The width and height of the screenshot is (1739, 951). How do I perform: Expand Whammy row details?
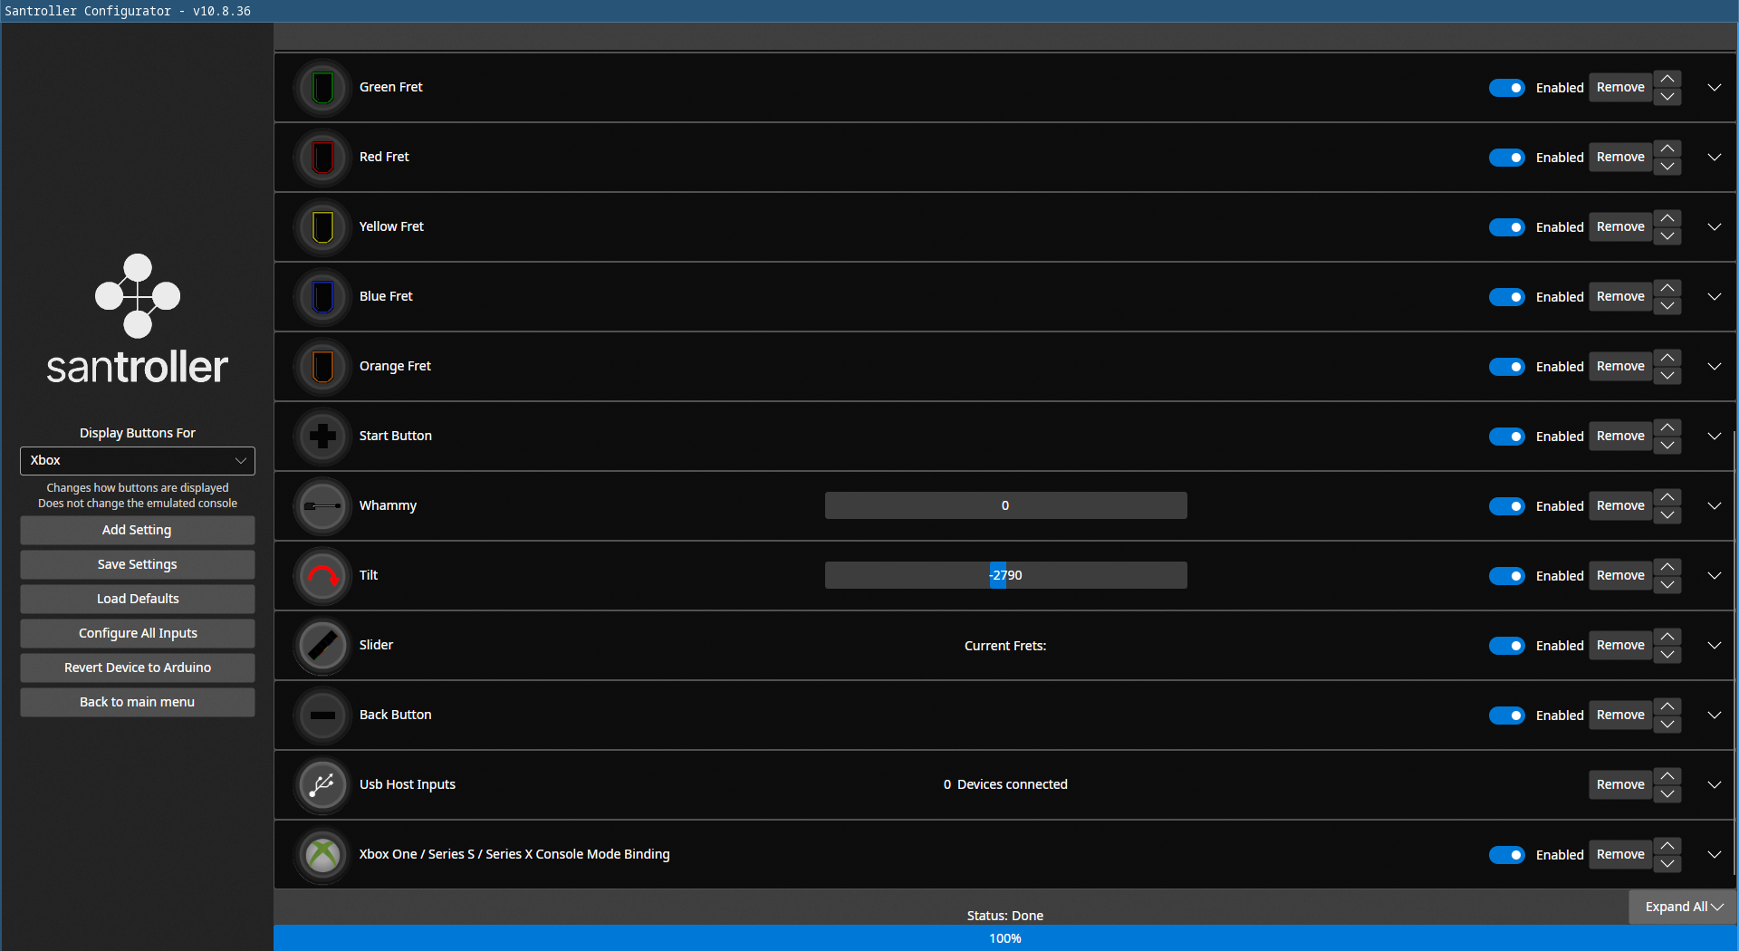point(1714,506)
